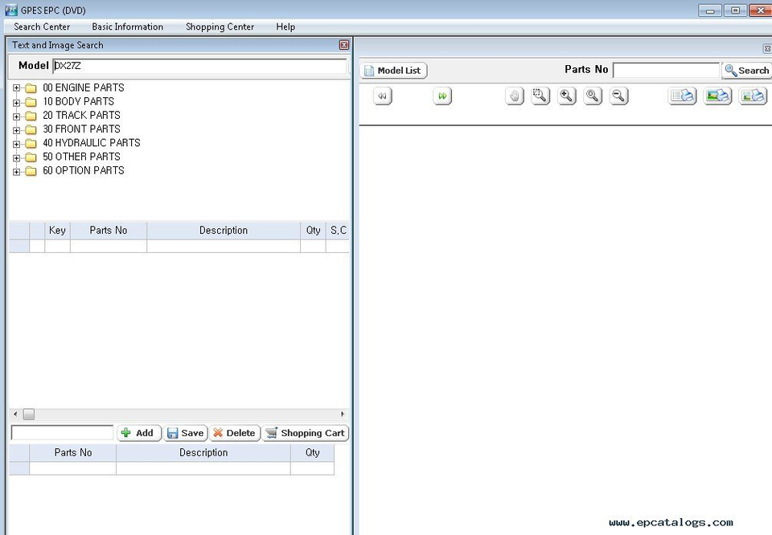Open the Help menu
This screenshot has width=772, height=535.
click(285, 27)
